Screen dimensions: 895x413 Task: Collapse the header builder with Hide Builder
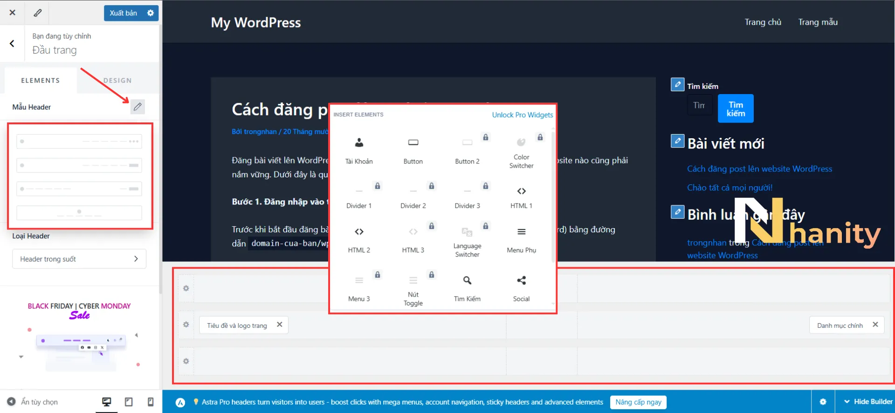click(867, 401)
